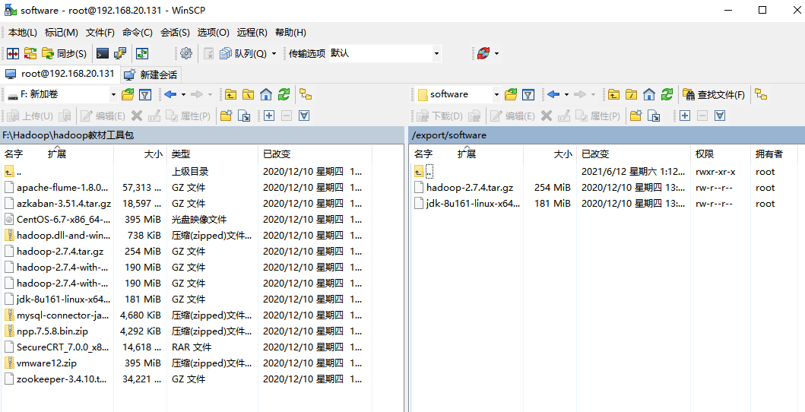805x412 pixels.
Task: Click the red-green globe refresh icon
Action: [x=483, y=53]
